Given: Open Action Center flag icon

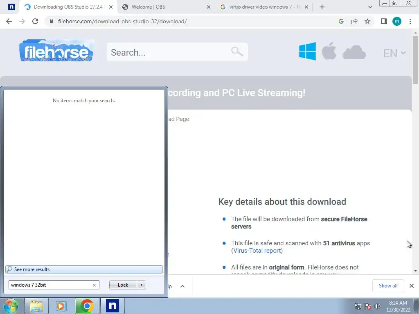Looking at the screenshot, I should [368, 306].
